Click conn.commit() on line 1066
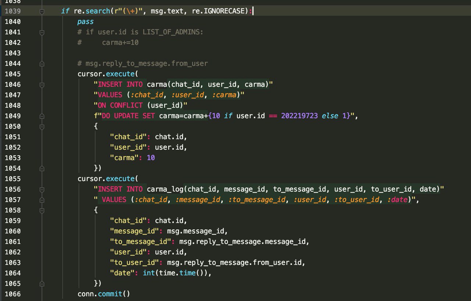 pyautogui.click(x=104, y=294)
